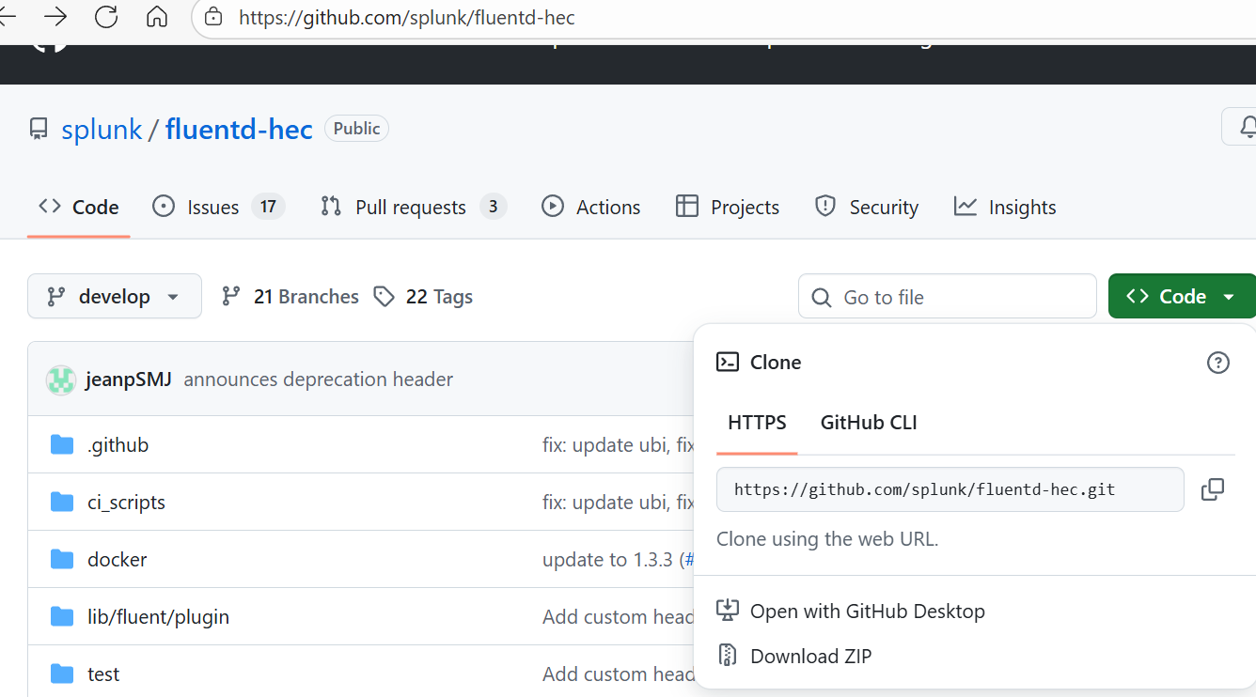The width and height of the screenshot is (1256, 697).
Task: Expand the develop branch dropdown
Action: (x=115, y=297)
